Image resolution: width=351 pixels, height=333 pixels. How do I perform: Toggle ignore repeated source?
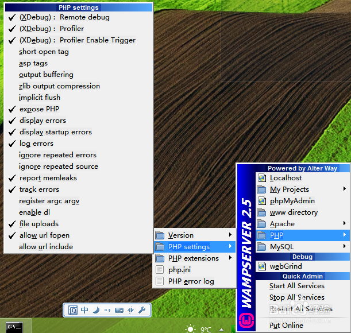tap(78, 166)
